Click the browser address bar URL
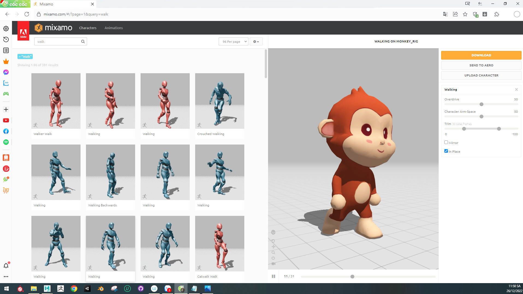523x294 pixels. pyautogui.click(x=76, y=14)
